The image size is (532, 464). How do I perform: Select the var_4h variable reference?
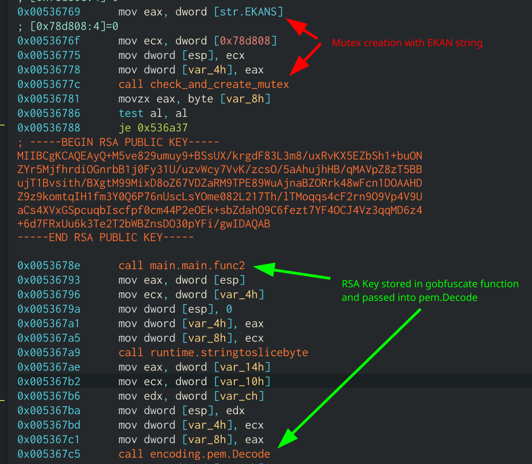click(x=206, y=70)
